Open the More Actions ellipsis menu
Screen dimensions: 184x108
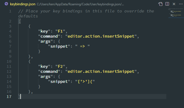coord(181,4)
